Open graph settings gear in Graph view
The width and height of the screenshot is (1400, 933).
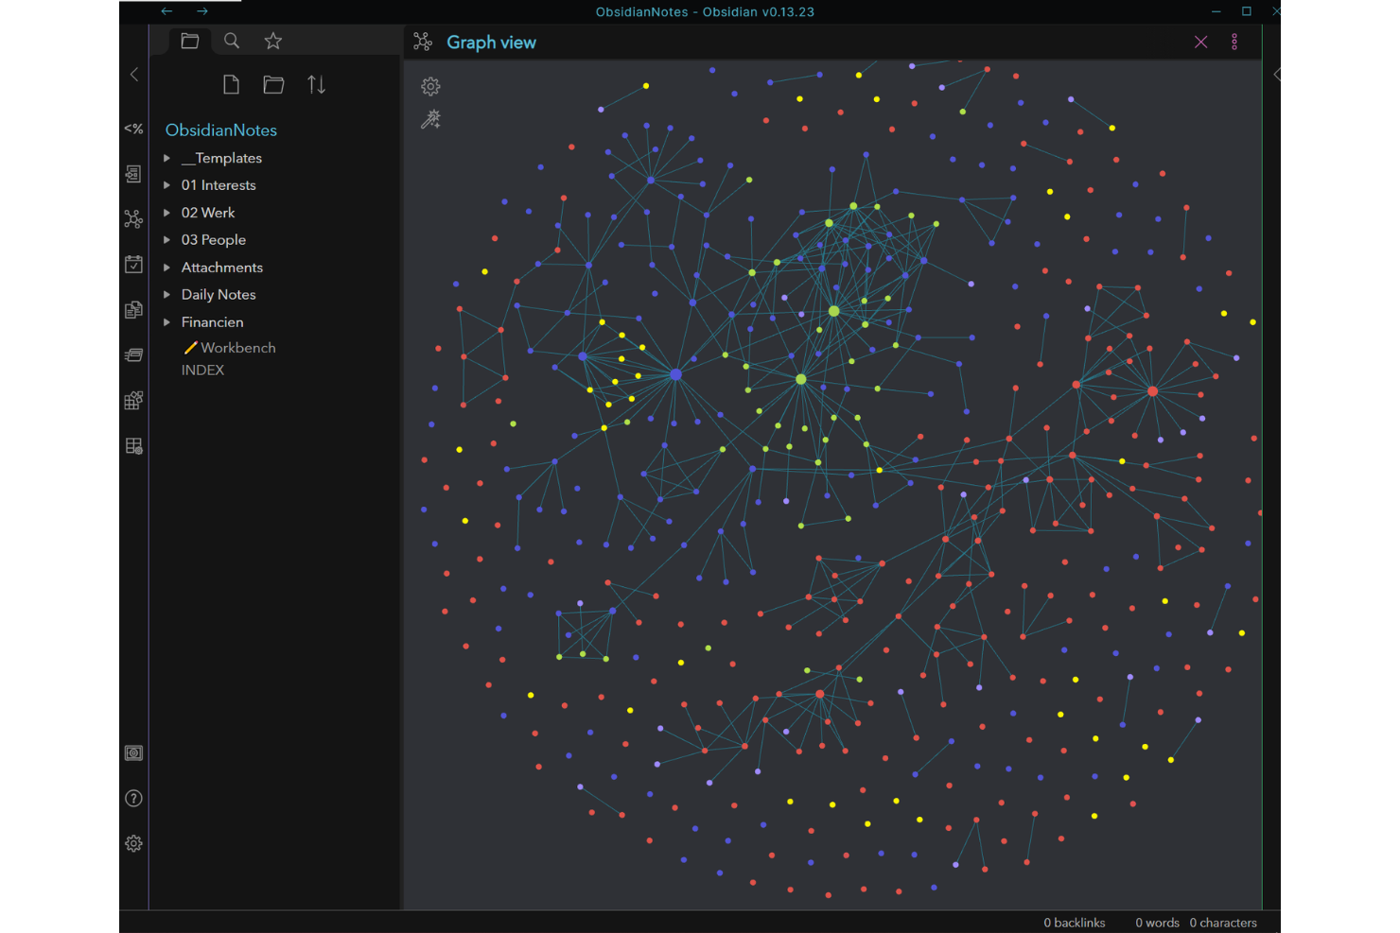click(x=430, y=87)
